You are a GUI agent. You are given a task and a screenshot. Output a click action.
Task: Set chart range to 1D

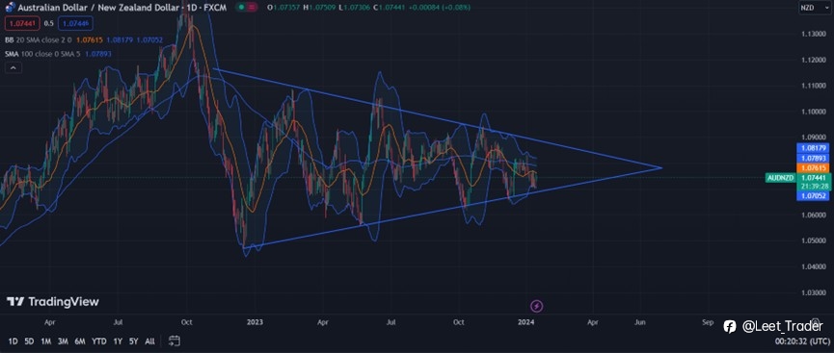click(13, 341)
